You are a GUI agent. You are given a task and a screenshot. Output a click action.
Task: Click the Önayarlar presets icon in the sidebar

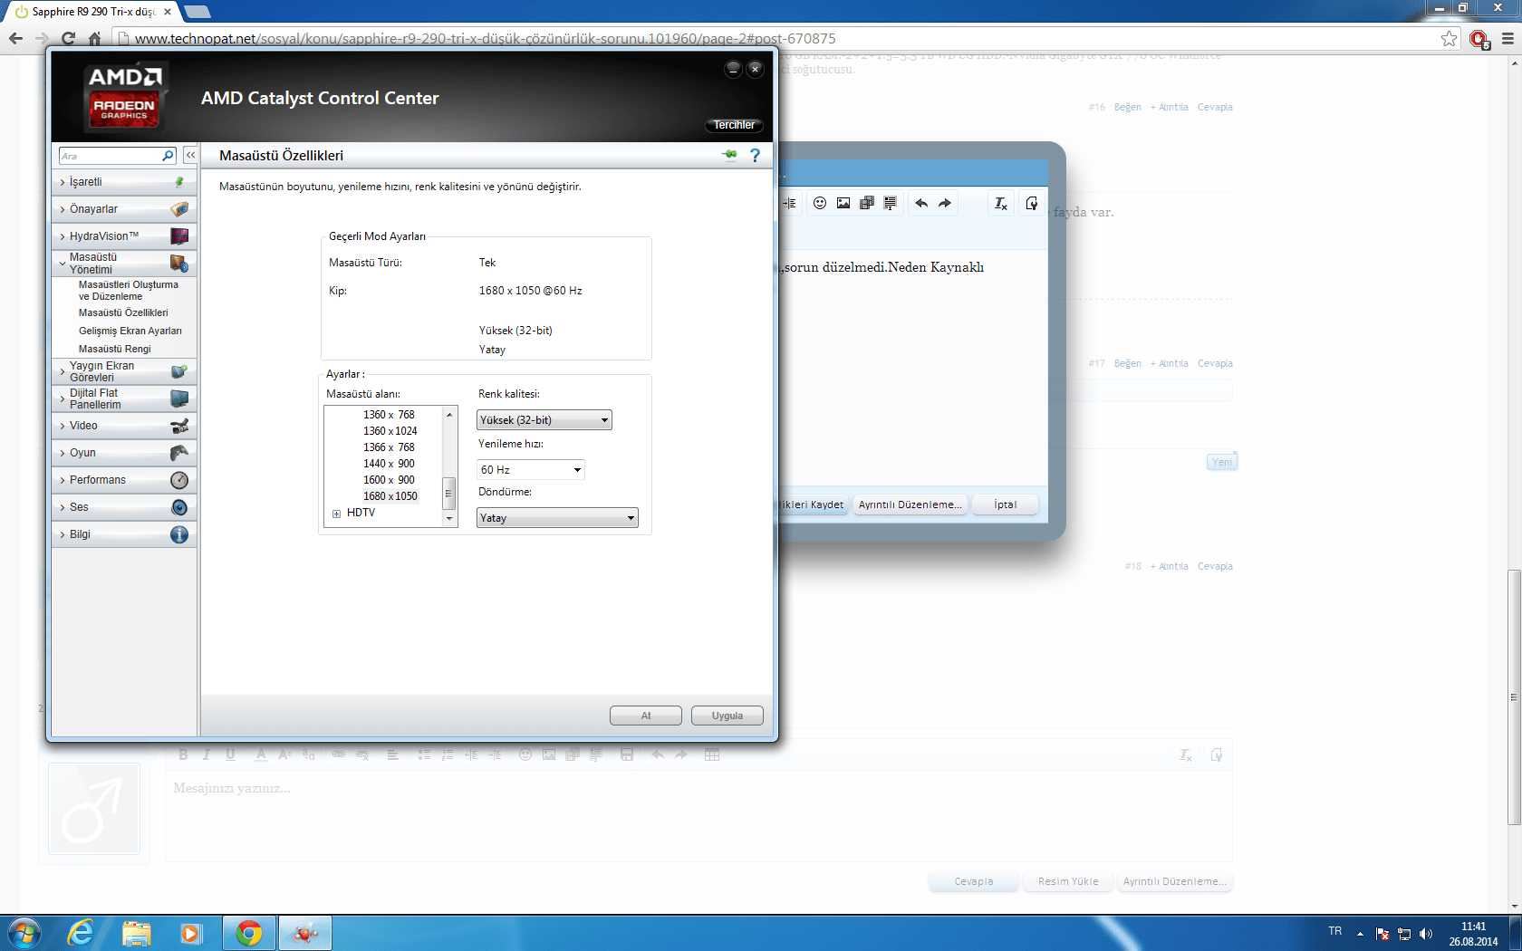(x=179, y=209)
